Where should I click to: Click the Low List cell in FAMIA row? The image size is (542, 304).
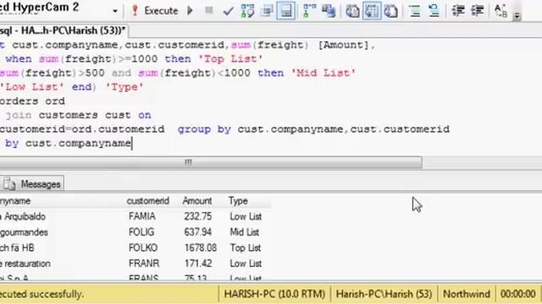[246, 216]
